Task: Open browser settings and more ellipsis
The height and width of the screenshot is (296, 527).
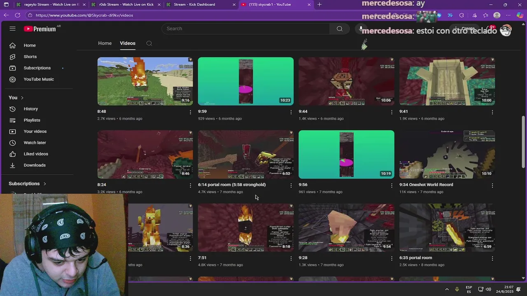Action: tap(508, 15)
